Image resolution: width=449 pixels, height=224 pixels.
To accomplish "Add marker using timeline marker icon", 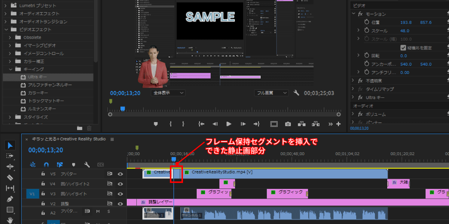I will point(74,164).
